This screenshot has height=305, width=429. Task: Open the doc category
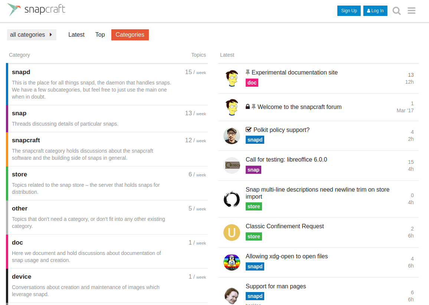click(x=17, y=243)
